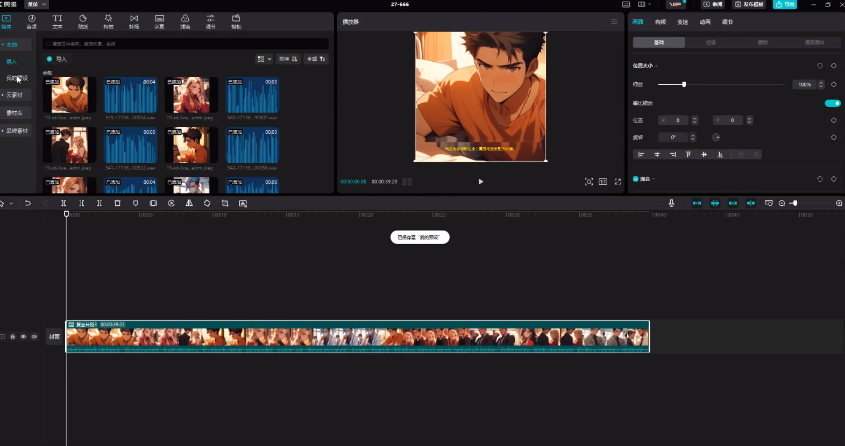
Task: Toggle 等比缩放 uniform scale switch
Action: (x=833, y=103)
